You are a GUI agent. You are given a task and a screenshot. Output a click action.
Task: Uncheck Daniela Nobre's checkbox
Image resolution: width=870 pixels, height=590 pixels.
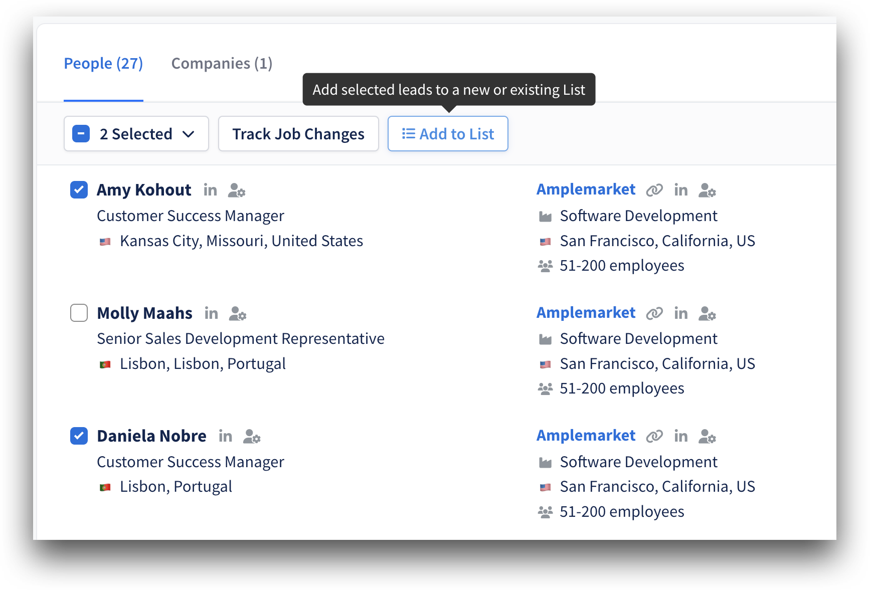pyautogui.click(x=79, y=436)
